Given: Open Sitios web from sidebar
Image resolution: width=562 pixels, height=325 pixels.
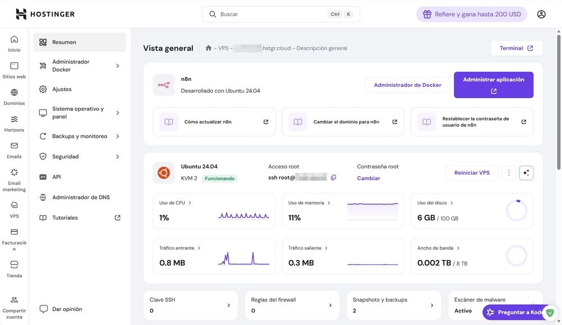Looking at the screenshot, I should click(x=14, y=70).
